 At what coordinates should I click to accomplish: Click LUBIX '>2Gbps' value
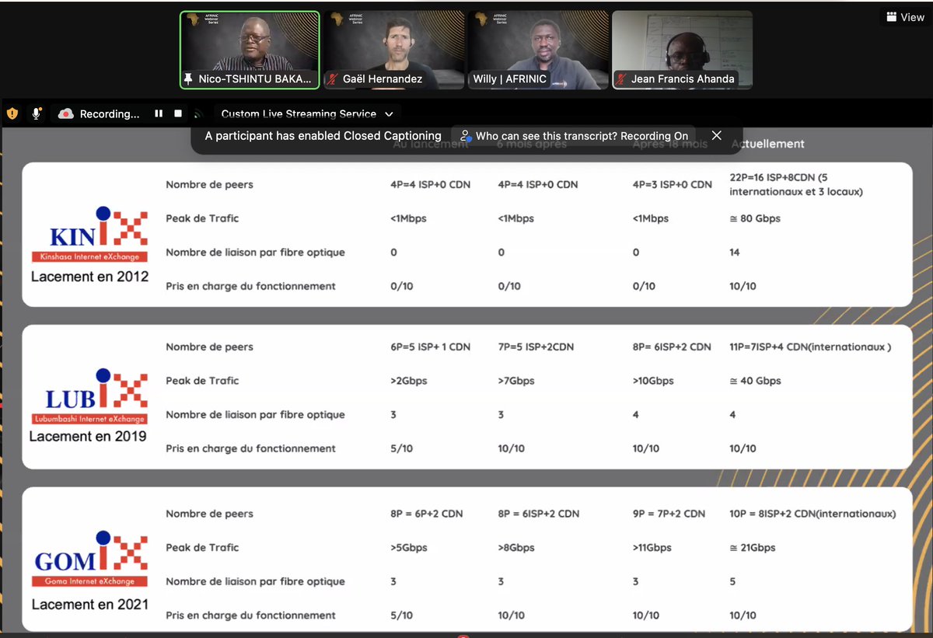click(409, 381)
